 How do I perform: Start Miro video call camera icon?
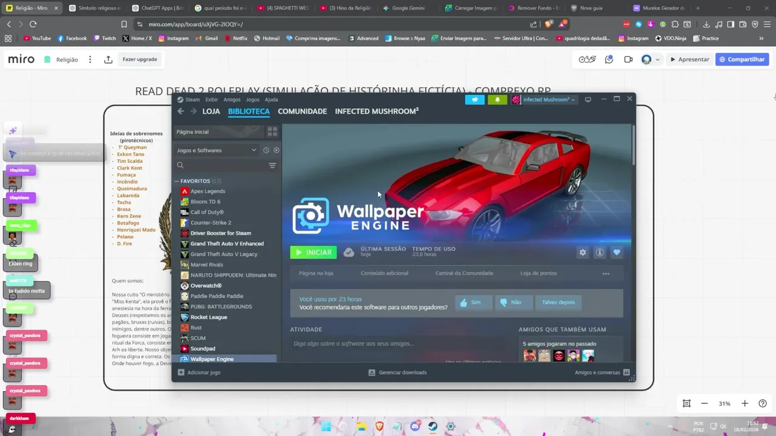pos(628,59)
